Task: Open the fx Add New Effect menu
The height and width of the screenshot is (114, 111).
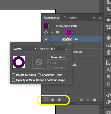Action: point(59,100)
